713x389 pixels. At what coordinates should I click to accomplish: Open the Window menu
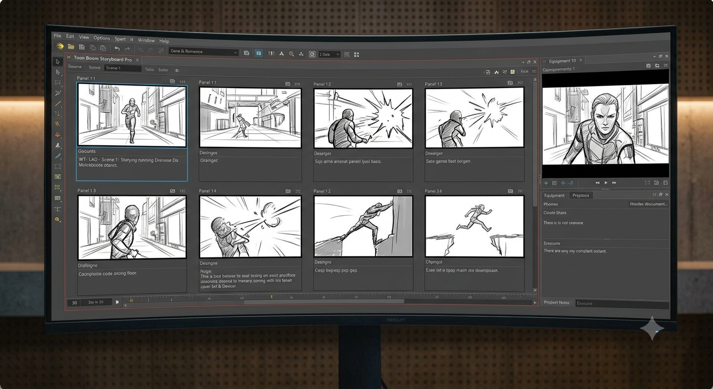coord(146,41)
